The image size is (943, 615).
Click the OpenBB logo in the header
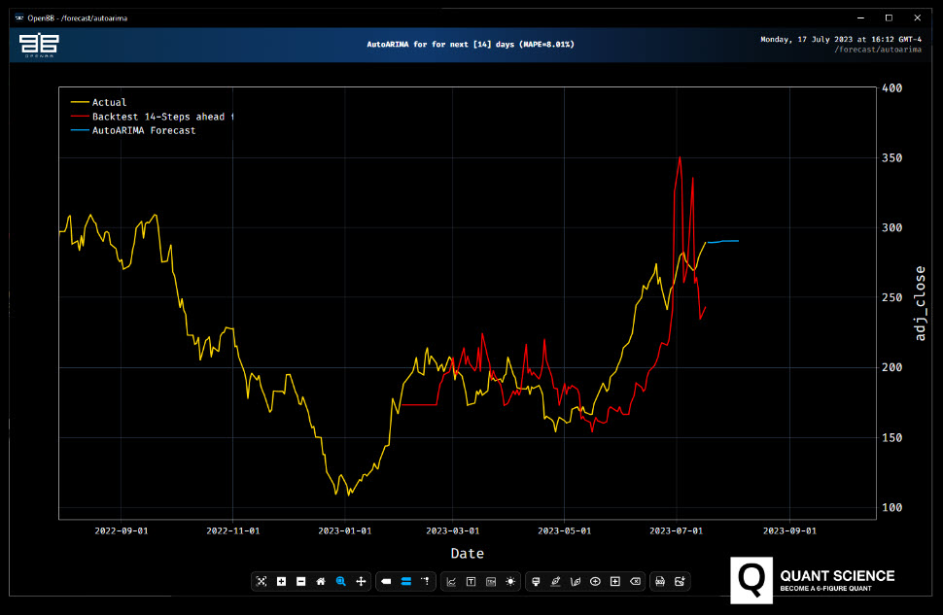coord(38,45)
